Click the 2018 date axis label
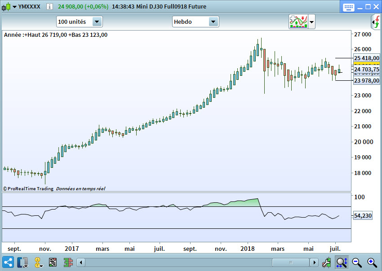Image resolution: width=382 pixels, height=271 pixels. [x=247, y=249]
